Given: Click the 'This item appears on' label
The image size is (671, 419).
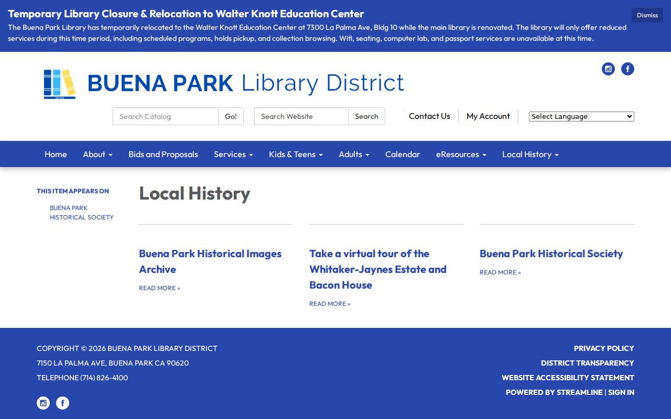Looking at the screenshot, I should 73,191.
